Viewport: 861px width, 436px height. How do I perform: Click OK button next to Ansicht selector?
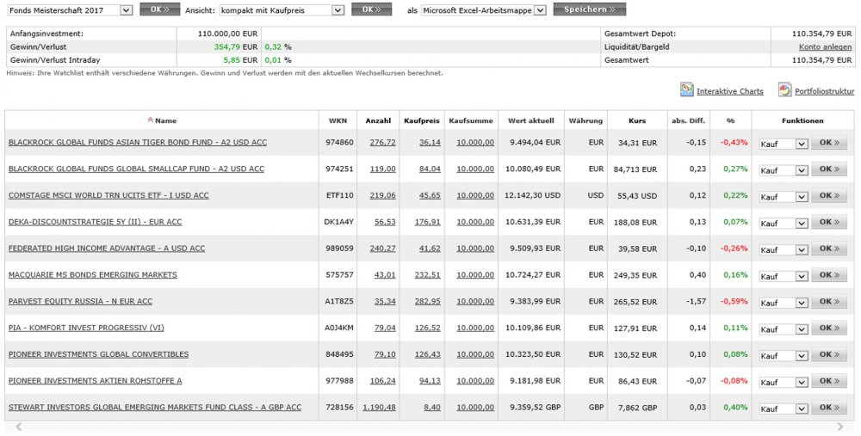click(x=372, y=9)
